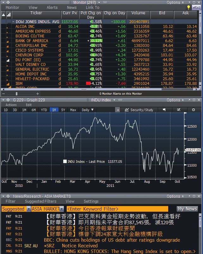This screenshot has height=254, width=203.
Task: Open chart settings gear icon
Action: pyautogui.click(x=193, y=110)
